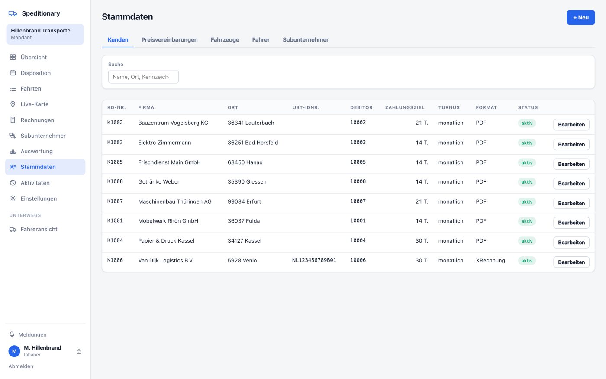Open Aktivitäten via its clock icon
This screenshot has width=606, height=379.
click(x=13, y=183)
